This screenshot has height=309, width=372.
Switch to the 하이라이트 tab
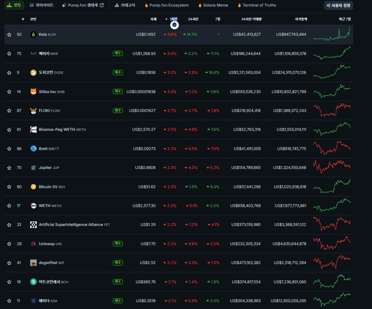click(x=42, y=5)
